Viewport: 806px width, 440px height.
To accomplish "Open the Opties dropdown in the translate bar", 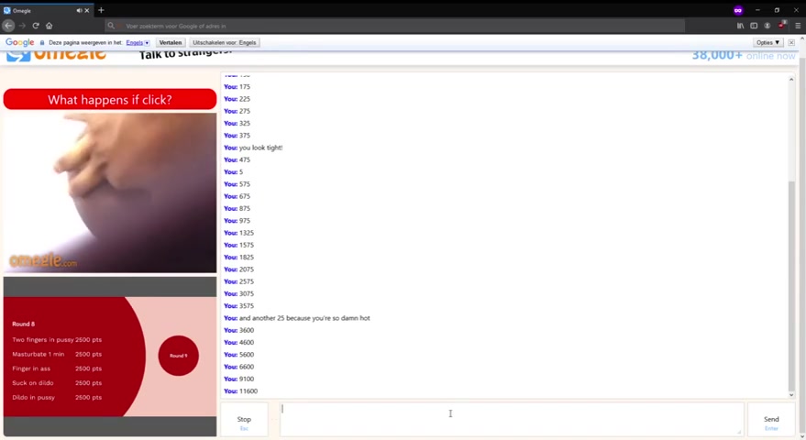I will point(768,43).
